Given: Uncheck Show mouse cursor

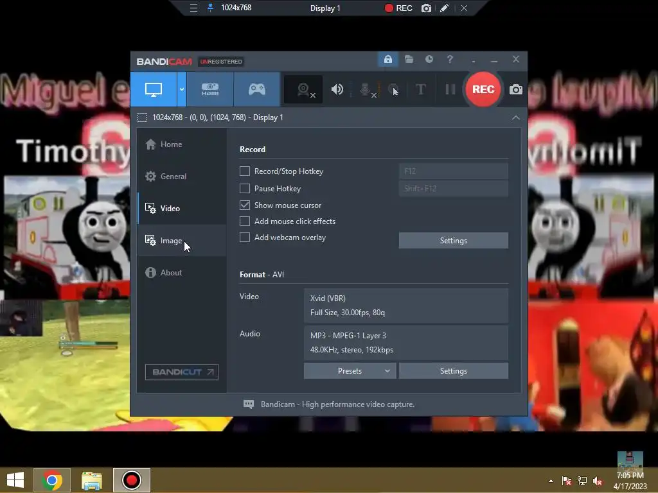Looking at the screenshot, I should pos(245,205).
